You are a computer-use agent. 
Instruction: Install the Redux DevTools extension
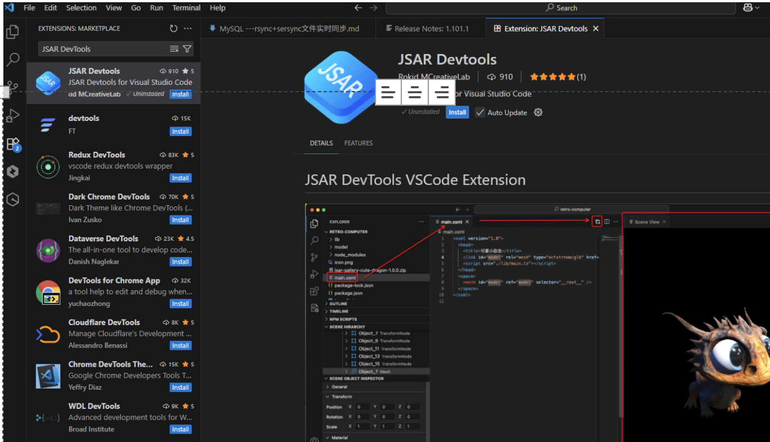(180, 178)
